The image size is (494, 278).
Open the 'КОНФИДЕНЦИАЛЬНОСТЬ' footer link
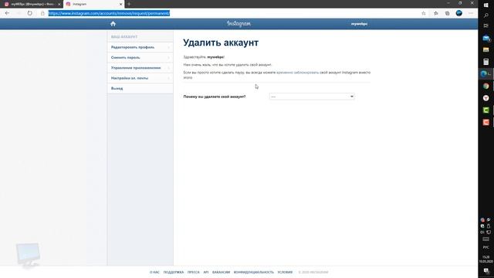pos(254,272)
